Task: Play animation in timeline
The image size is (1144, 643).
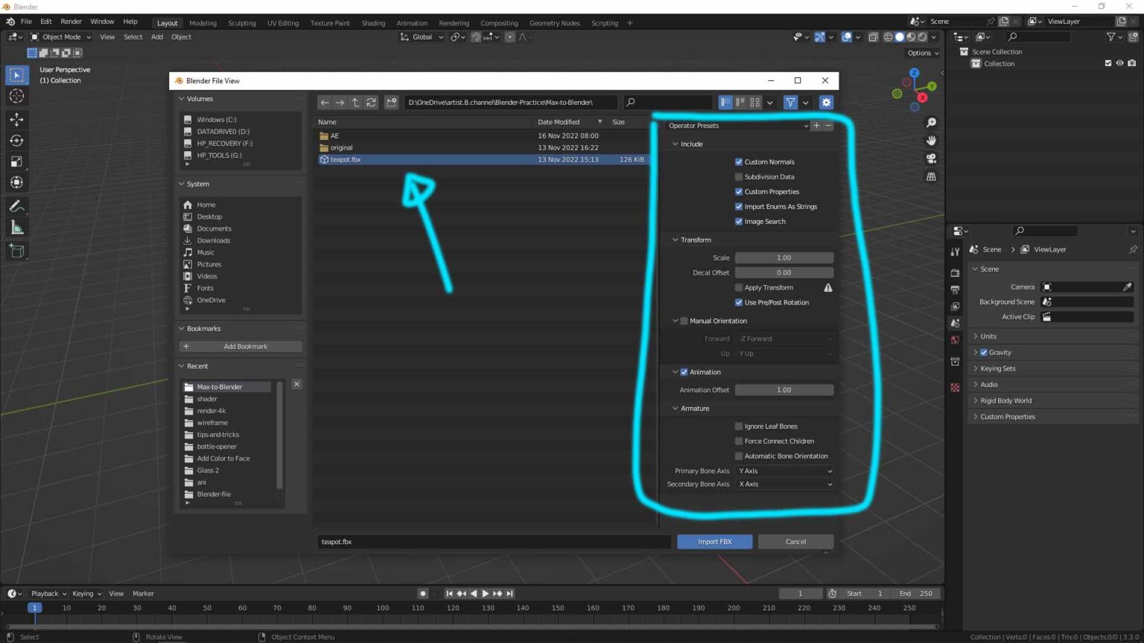Action: tap(486, 594)
